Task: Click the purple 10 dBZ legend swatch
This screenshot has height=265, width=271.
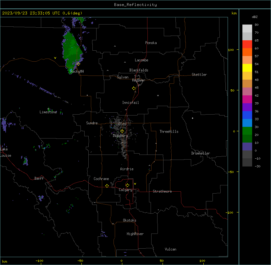Action: pos(247,147)
